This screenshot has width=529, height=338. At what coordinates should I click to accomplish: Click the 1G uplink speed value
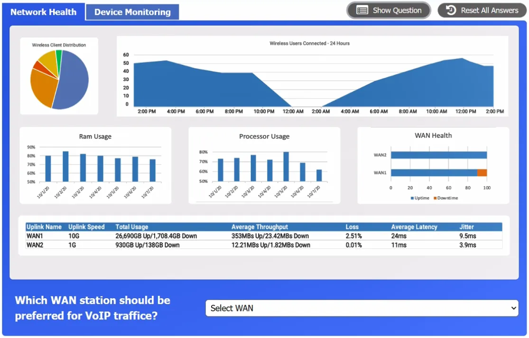click(72, 245)
